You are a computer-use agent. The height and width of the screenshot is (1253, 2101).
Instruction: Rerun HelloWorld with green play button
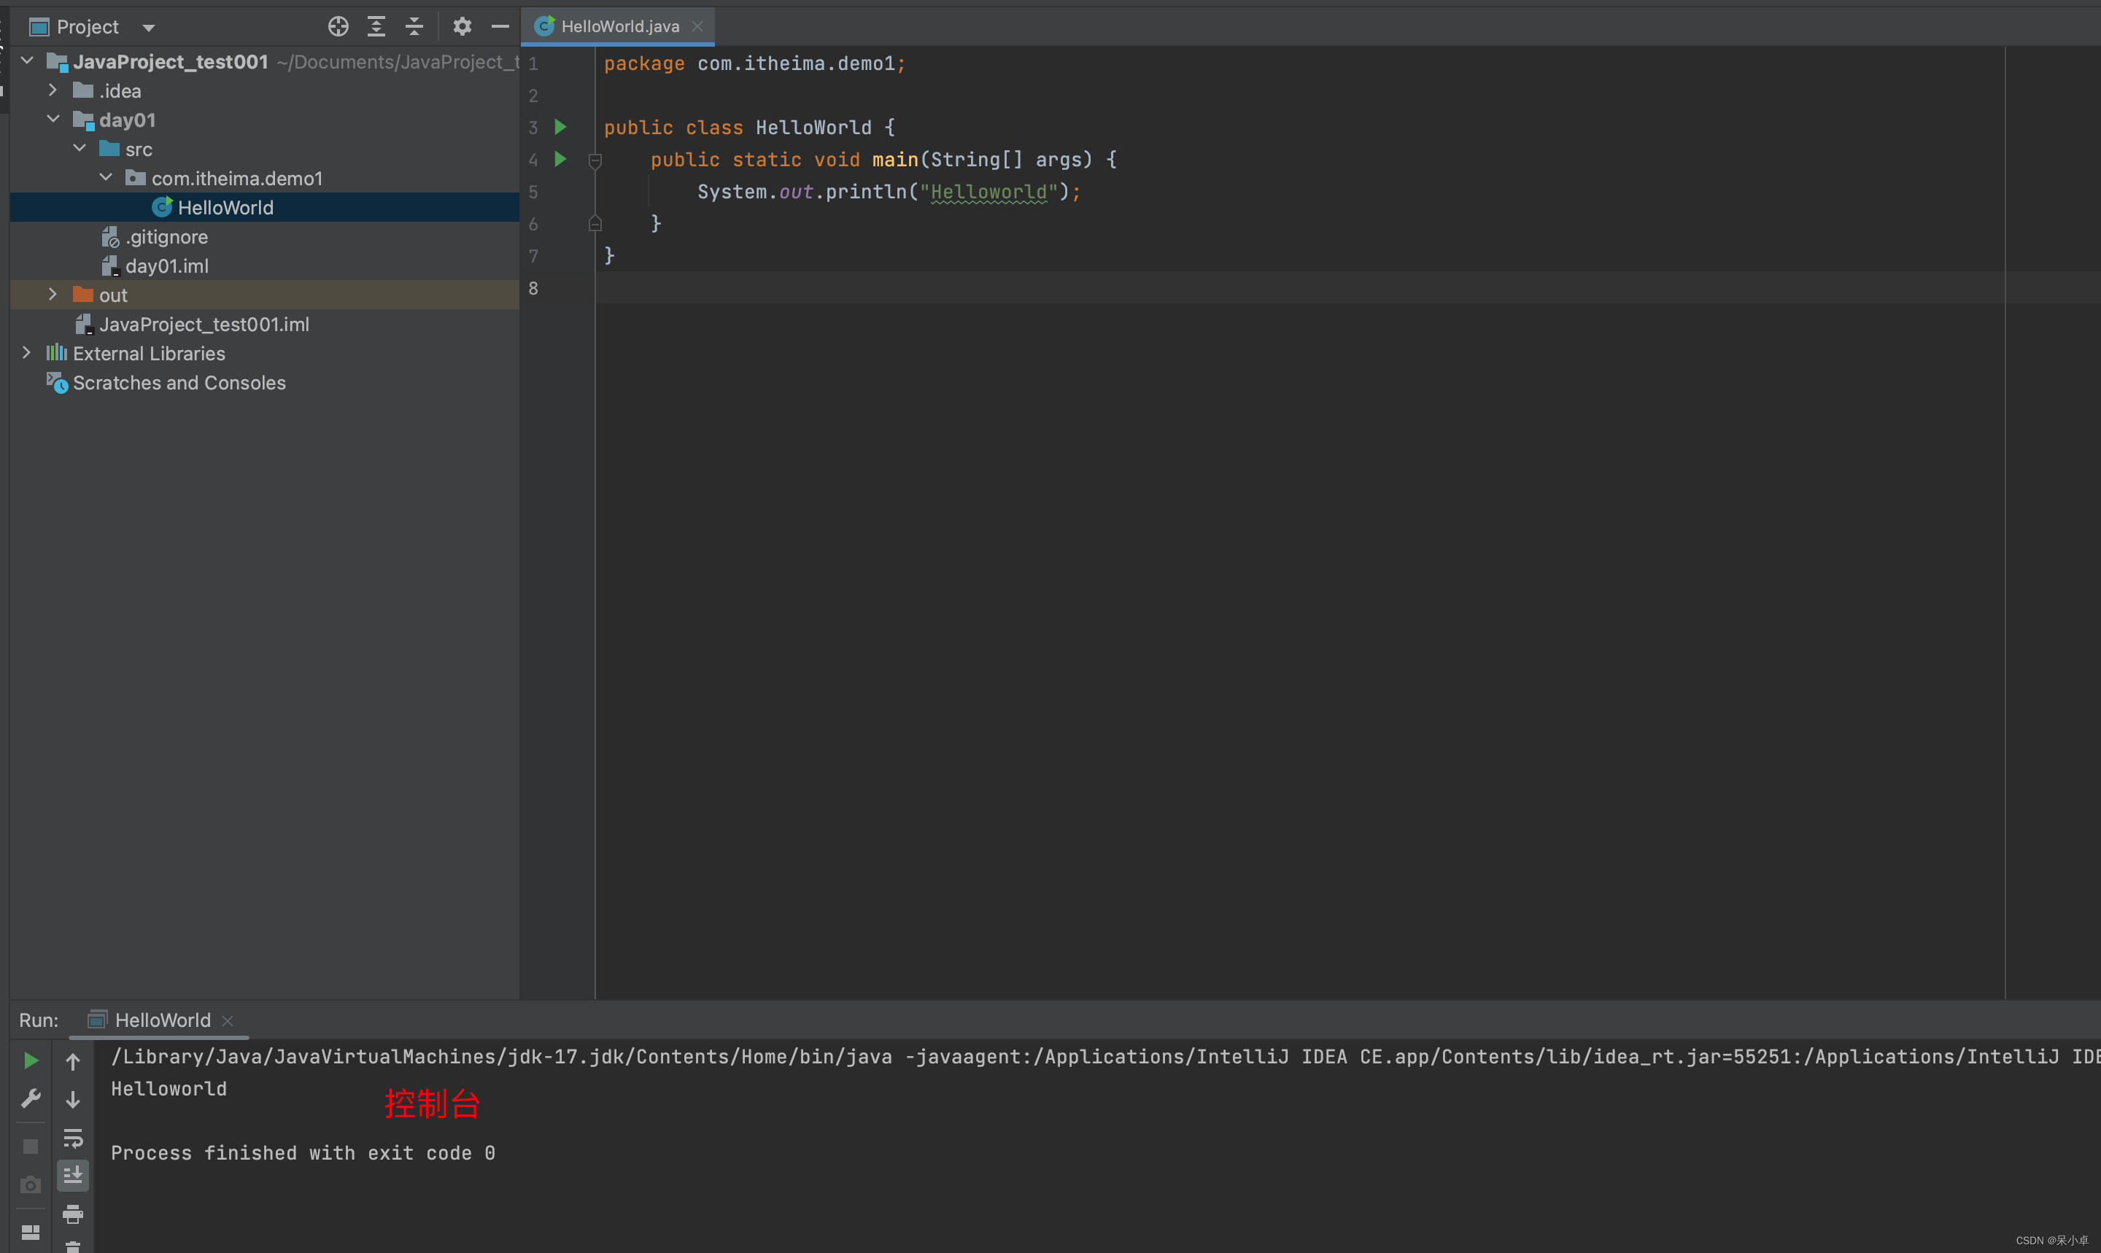(x=31, y=1060)
